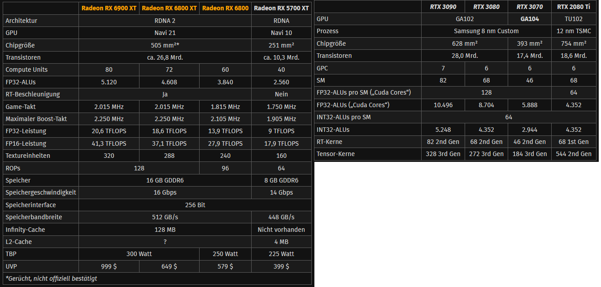Click the 68 1st Gen RT-Kerne cell
The width and height of the screenshot is (601, 287).
click(x=574, y=142)
